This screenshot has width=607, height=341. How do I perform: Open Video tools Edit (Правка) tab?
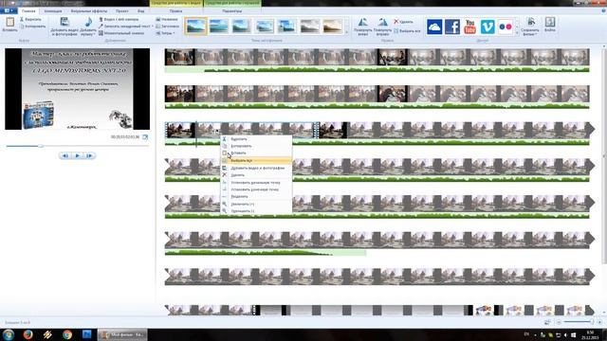[x=175, y=11]
